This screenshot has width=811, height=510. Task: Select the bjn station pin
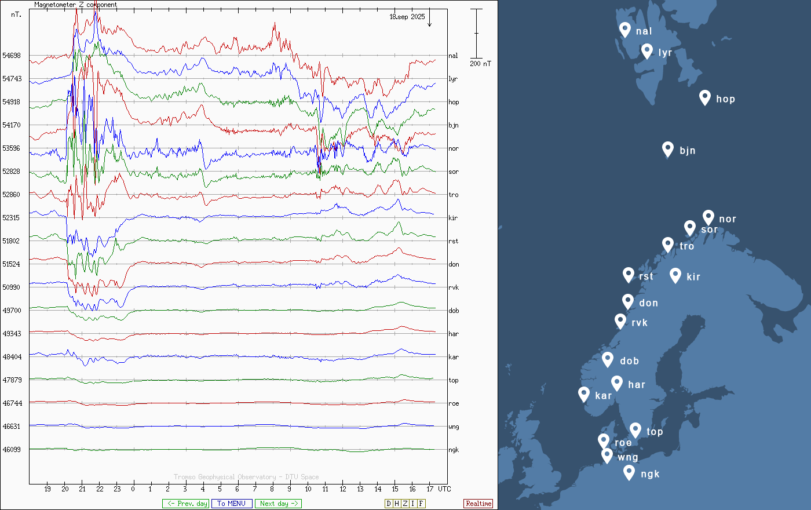667,149
